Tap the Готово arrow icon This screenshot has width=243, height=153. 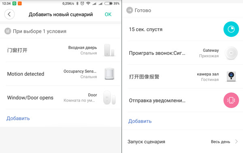tap(130, 11)
